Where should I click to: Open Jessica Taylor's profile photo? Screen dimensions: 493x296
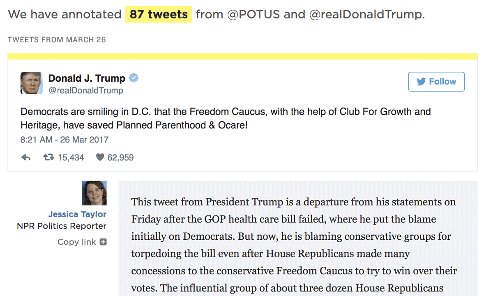[x=94, y=193]
